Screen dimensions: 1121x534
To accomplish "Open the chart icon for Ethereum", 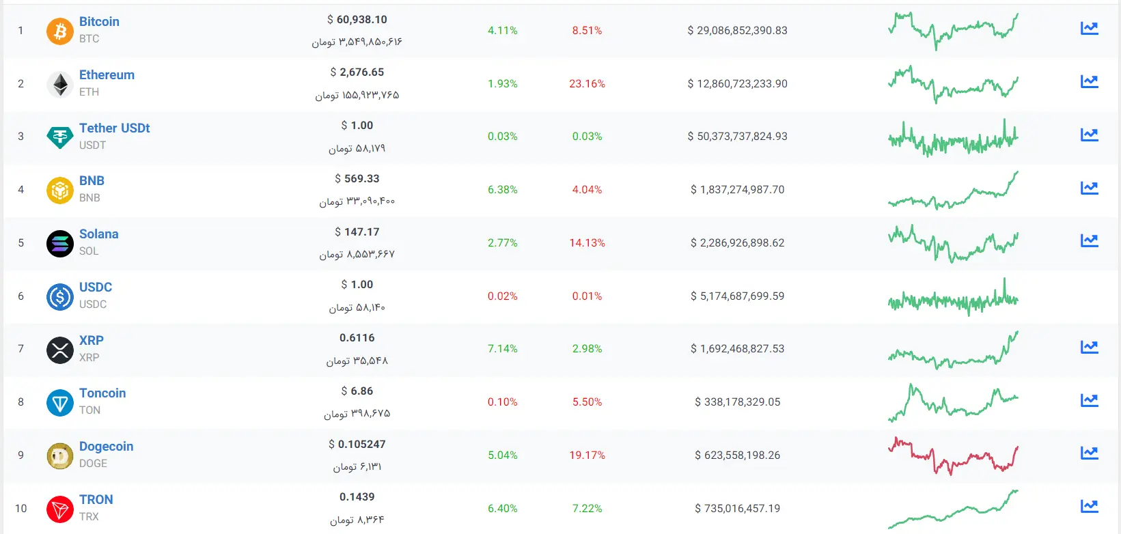I will tap(1090, 81).
